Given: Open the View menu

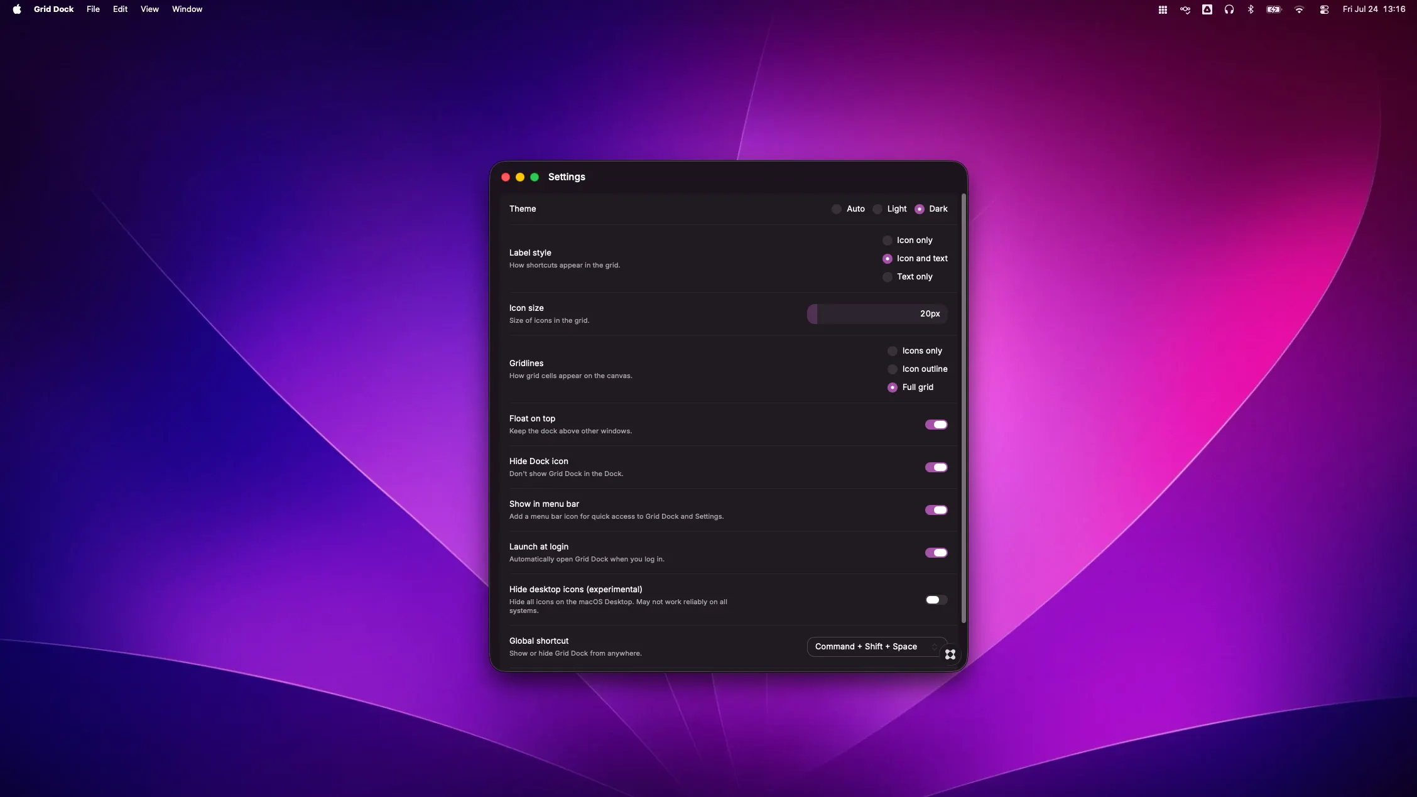Looking at the screenshot, I should (x=149, y=9).
